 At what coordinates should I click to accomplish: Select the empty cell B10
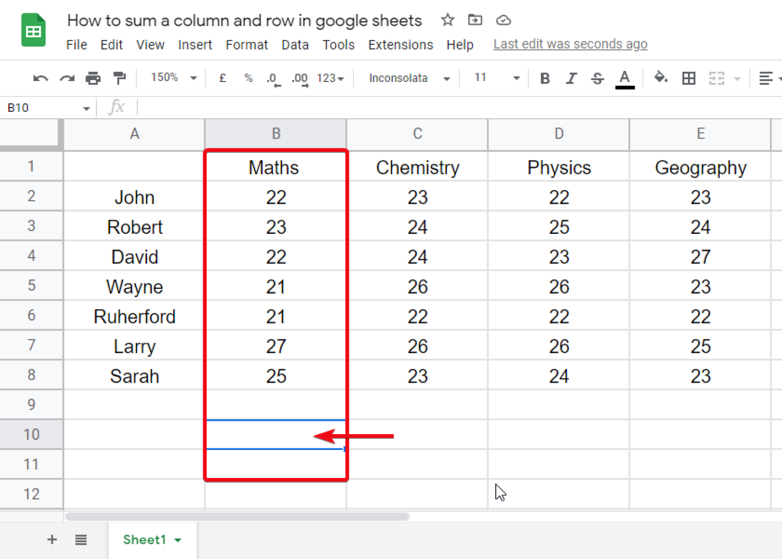pyautogui.click(x=276, y=435)
